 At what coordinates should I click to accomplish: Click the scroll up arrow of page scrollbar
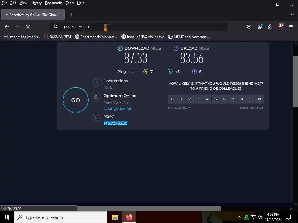[x=295, y=44]
